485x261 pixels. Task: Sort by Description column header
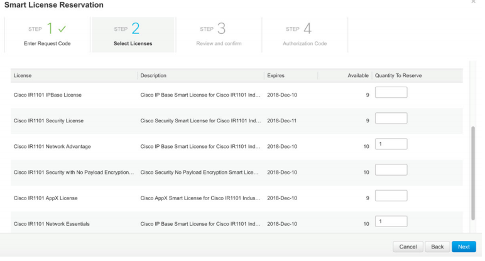tap(153, 75)
